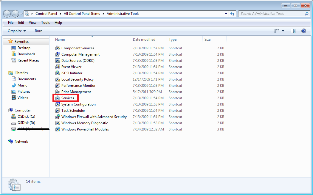
Task: Open the Videos library
Action: pos(23,98)
